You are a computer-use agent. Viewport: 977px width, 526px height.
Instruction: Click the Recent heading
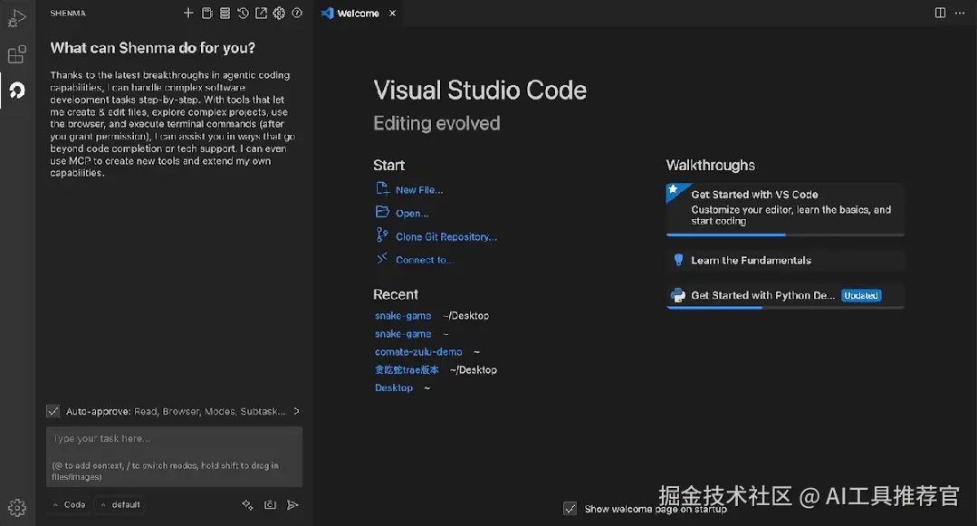(x=396, y=294)
